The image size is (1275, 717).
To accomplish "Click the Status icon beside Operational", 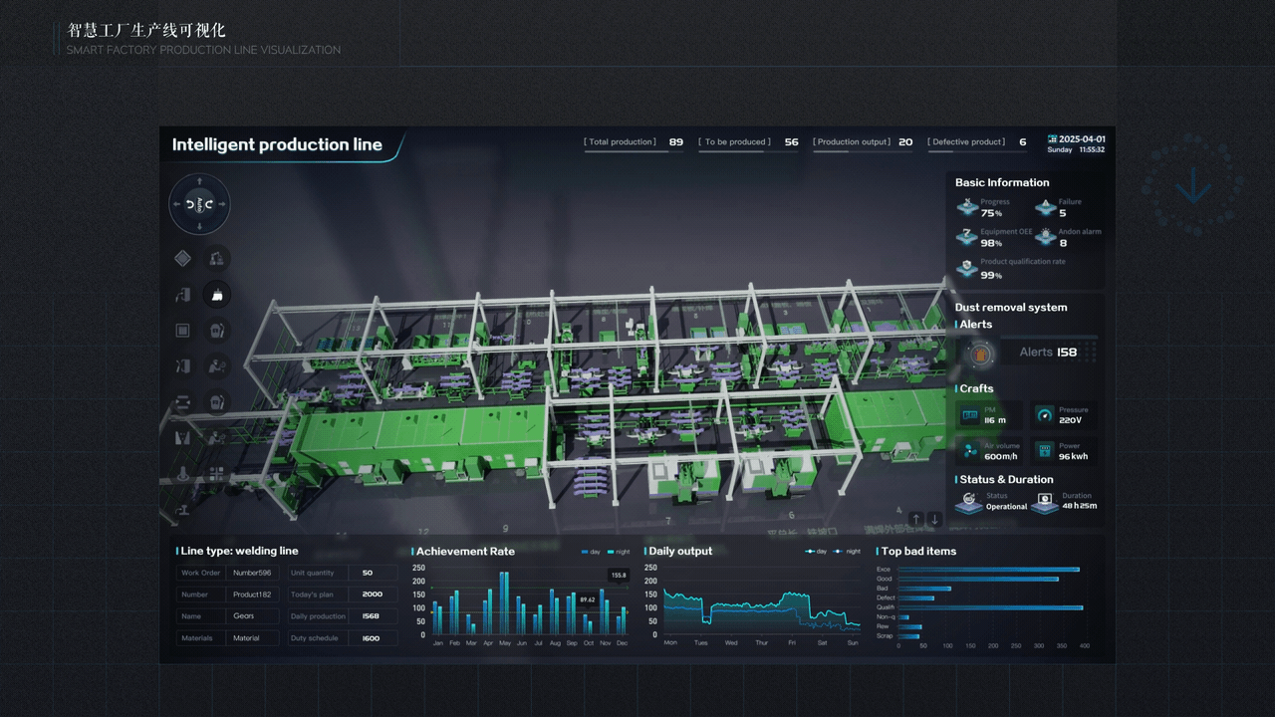I will pyautogui.click(x=969, y=502).
